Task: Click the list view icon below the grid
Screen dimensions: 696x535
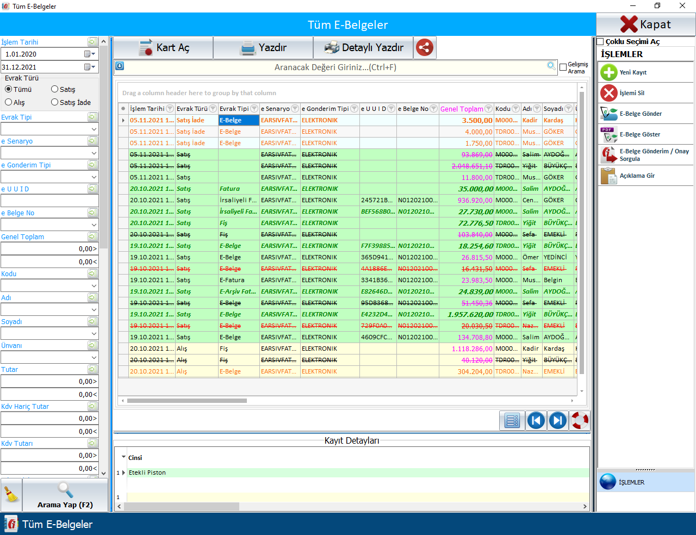Action: point(512,420)
